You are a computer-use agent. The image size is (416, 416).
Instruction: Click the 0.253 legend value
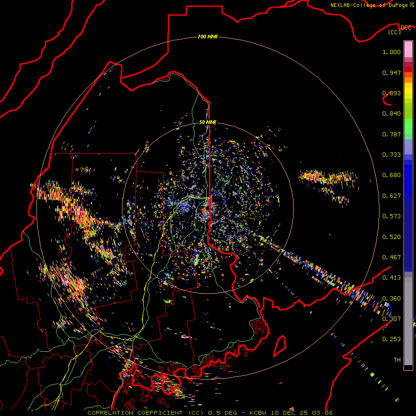[392, 339]
